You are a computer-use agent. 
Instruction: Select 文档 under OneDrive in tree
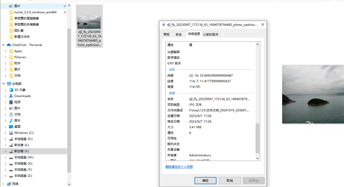(17, 76)
